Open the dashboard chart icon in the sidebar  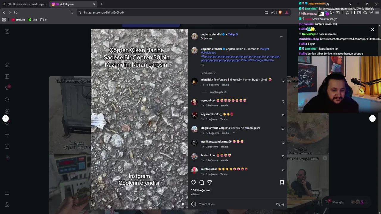[7, 146]
